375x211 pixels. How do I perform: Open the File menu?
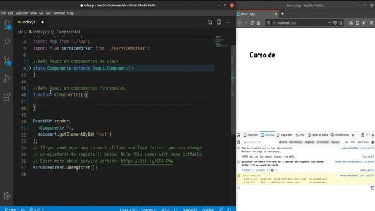click(x=4, y=13)
